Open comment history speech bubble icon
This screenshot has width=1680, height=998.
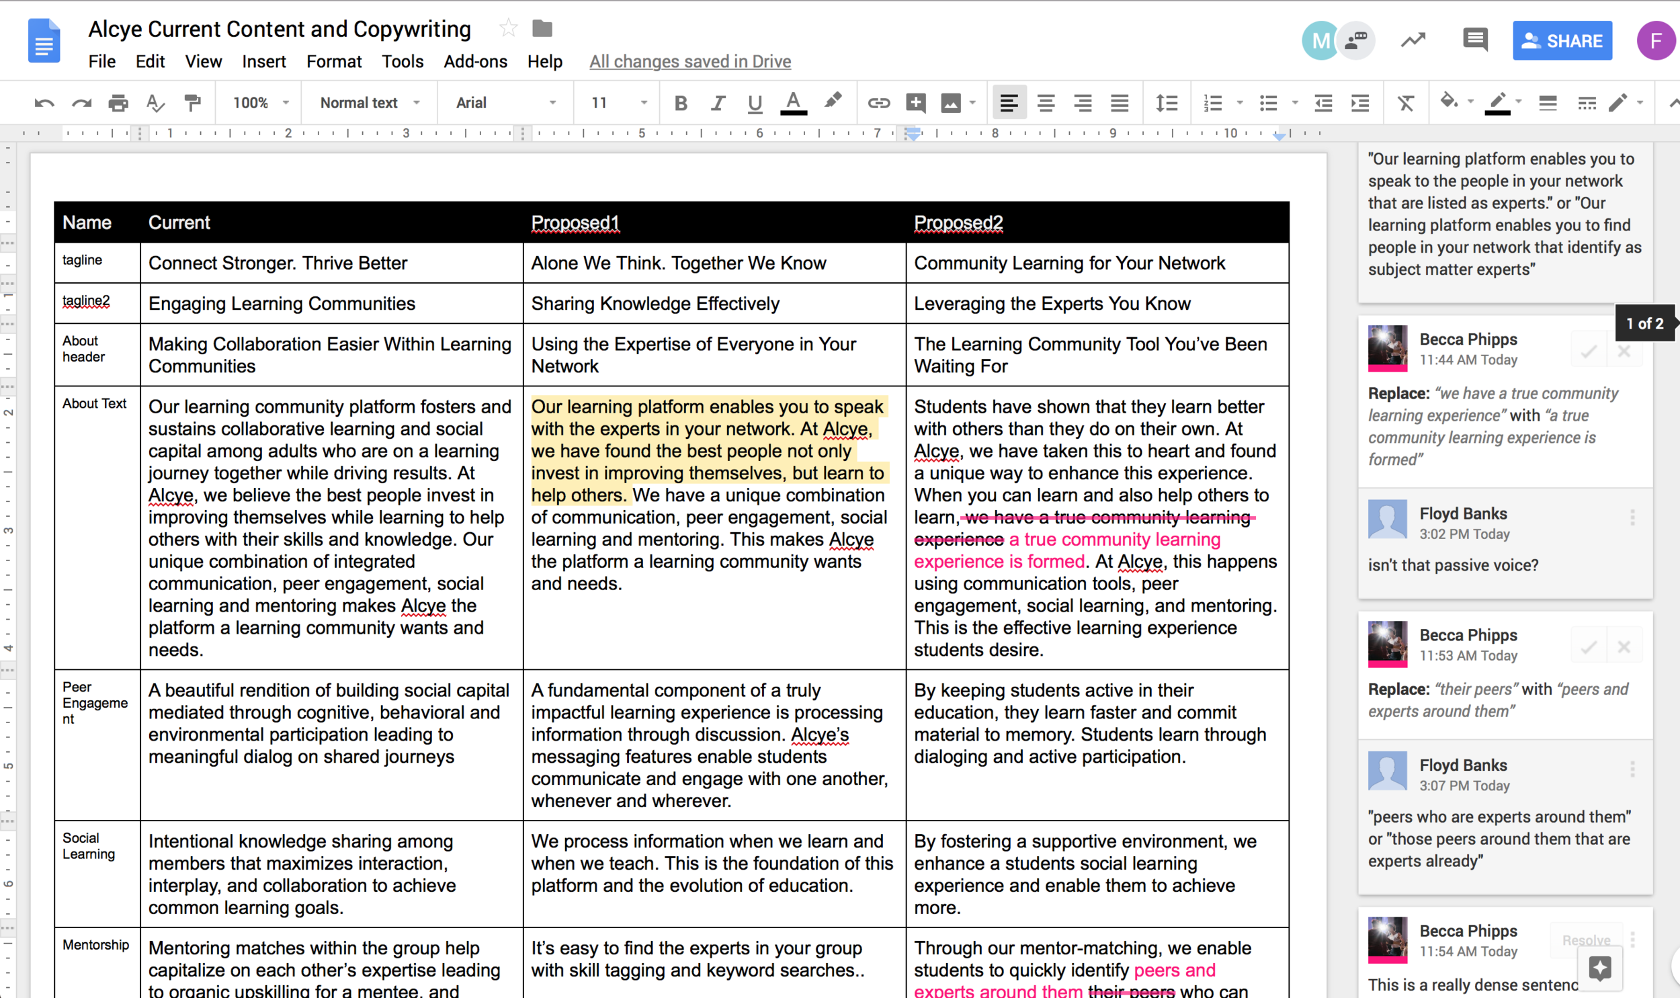pos(1475,40)
